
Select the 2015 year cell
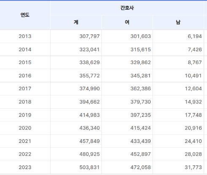pos(25,62)
